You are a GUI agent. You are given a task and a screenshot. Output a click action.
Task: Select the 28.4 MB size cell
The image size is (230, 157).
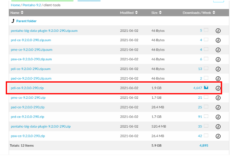click(158, 107)
